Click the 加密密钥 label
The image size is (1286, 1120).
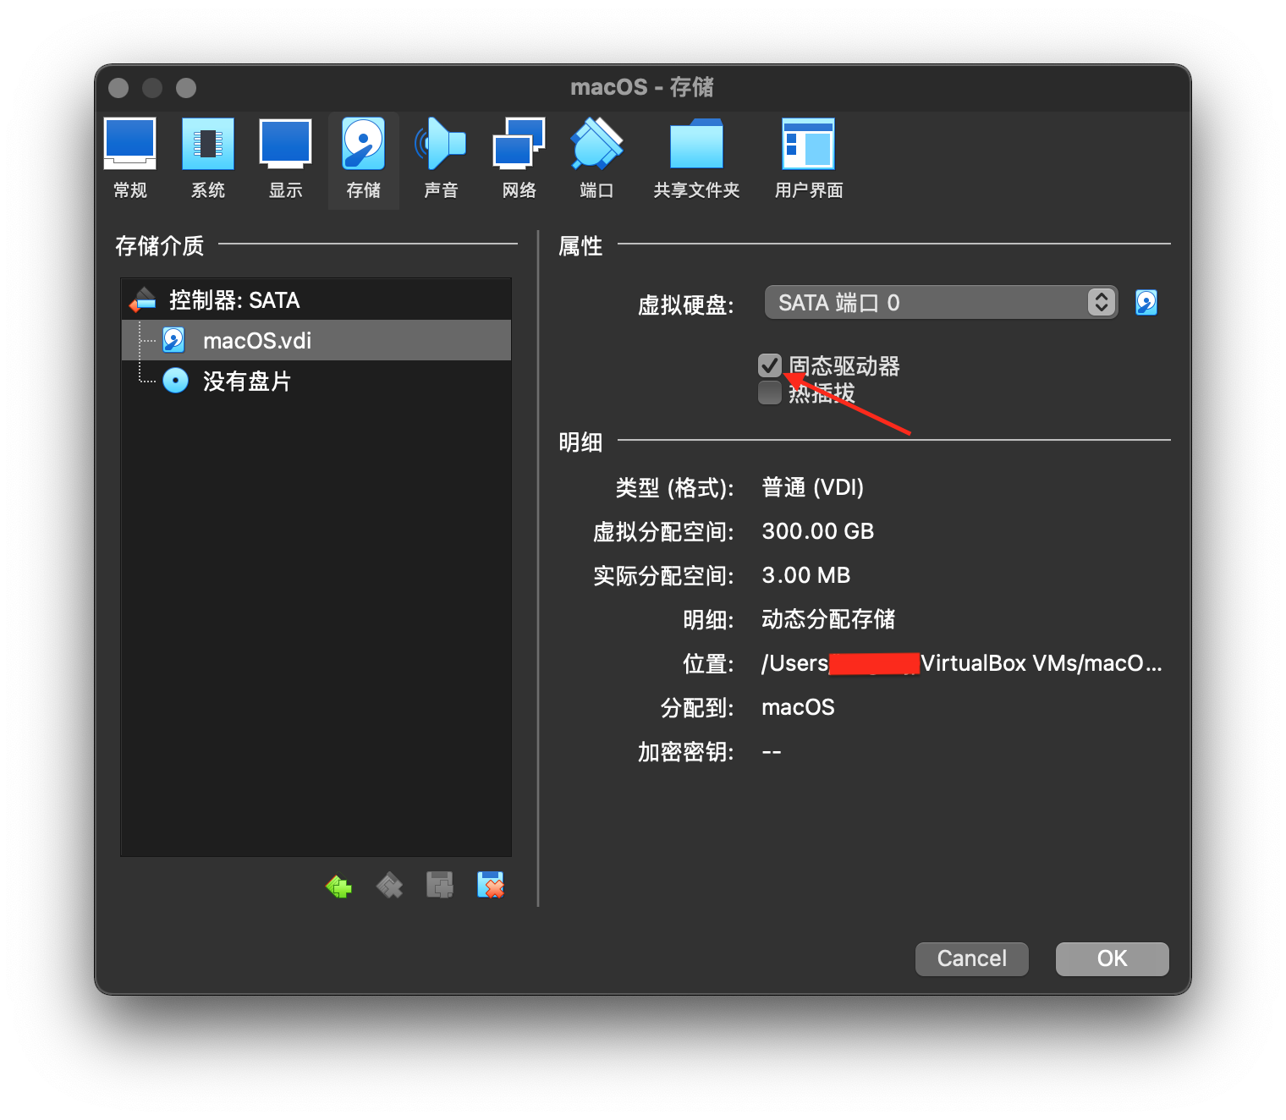(x=686, y=751)
